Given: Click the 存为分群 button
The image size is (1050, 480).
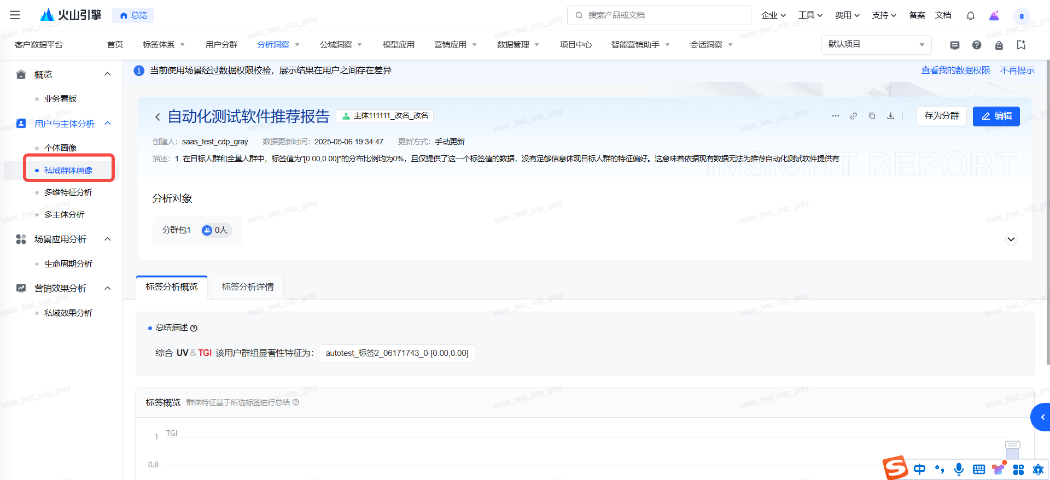Looking at the screenshot, I should (941, 116).
